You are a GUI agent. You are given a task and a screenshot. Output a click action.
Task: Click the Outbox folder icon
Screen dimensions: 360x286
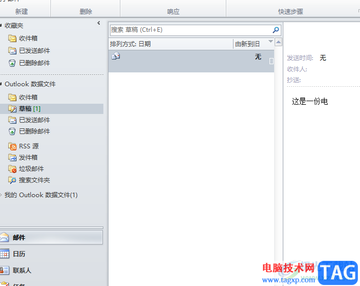coord(12,158)
